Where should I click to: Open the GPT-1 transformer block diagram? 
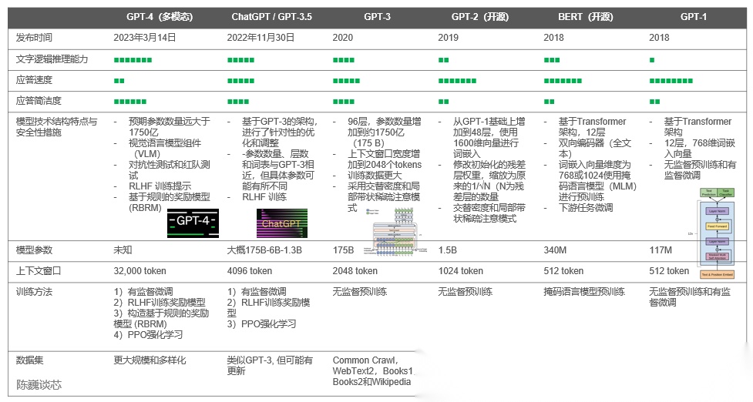(718, 233)
